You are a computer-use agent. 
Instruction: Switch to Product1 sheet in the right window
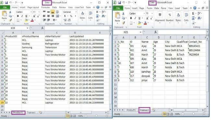pyautogui.click(x=131, y=110)
